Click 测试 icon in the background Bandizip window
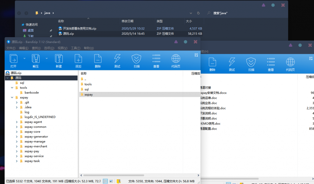 [x=232, y=62]
